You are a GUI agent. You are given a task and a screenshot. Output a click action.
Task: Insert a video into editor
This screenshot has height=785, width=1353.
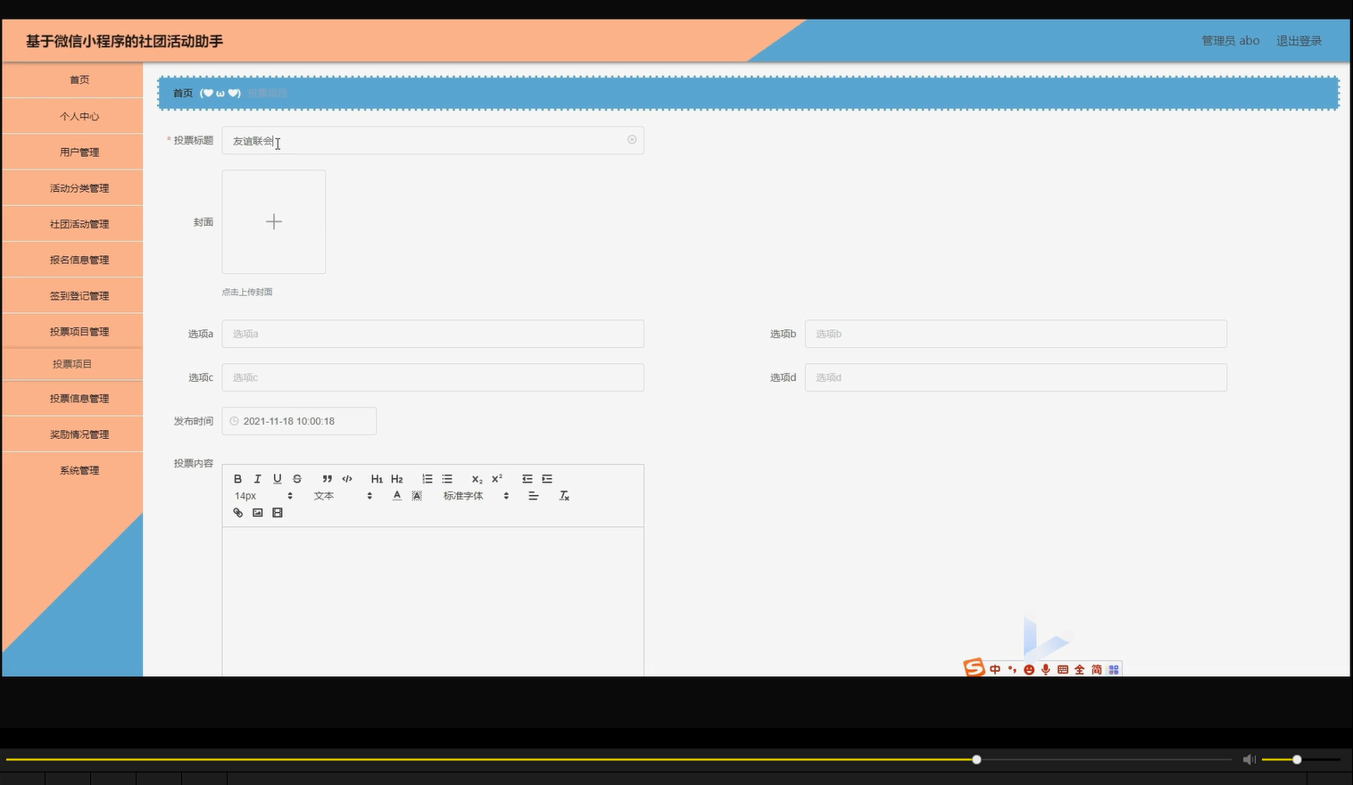pyautogui.click(x=278, y=513)
